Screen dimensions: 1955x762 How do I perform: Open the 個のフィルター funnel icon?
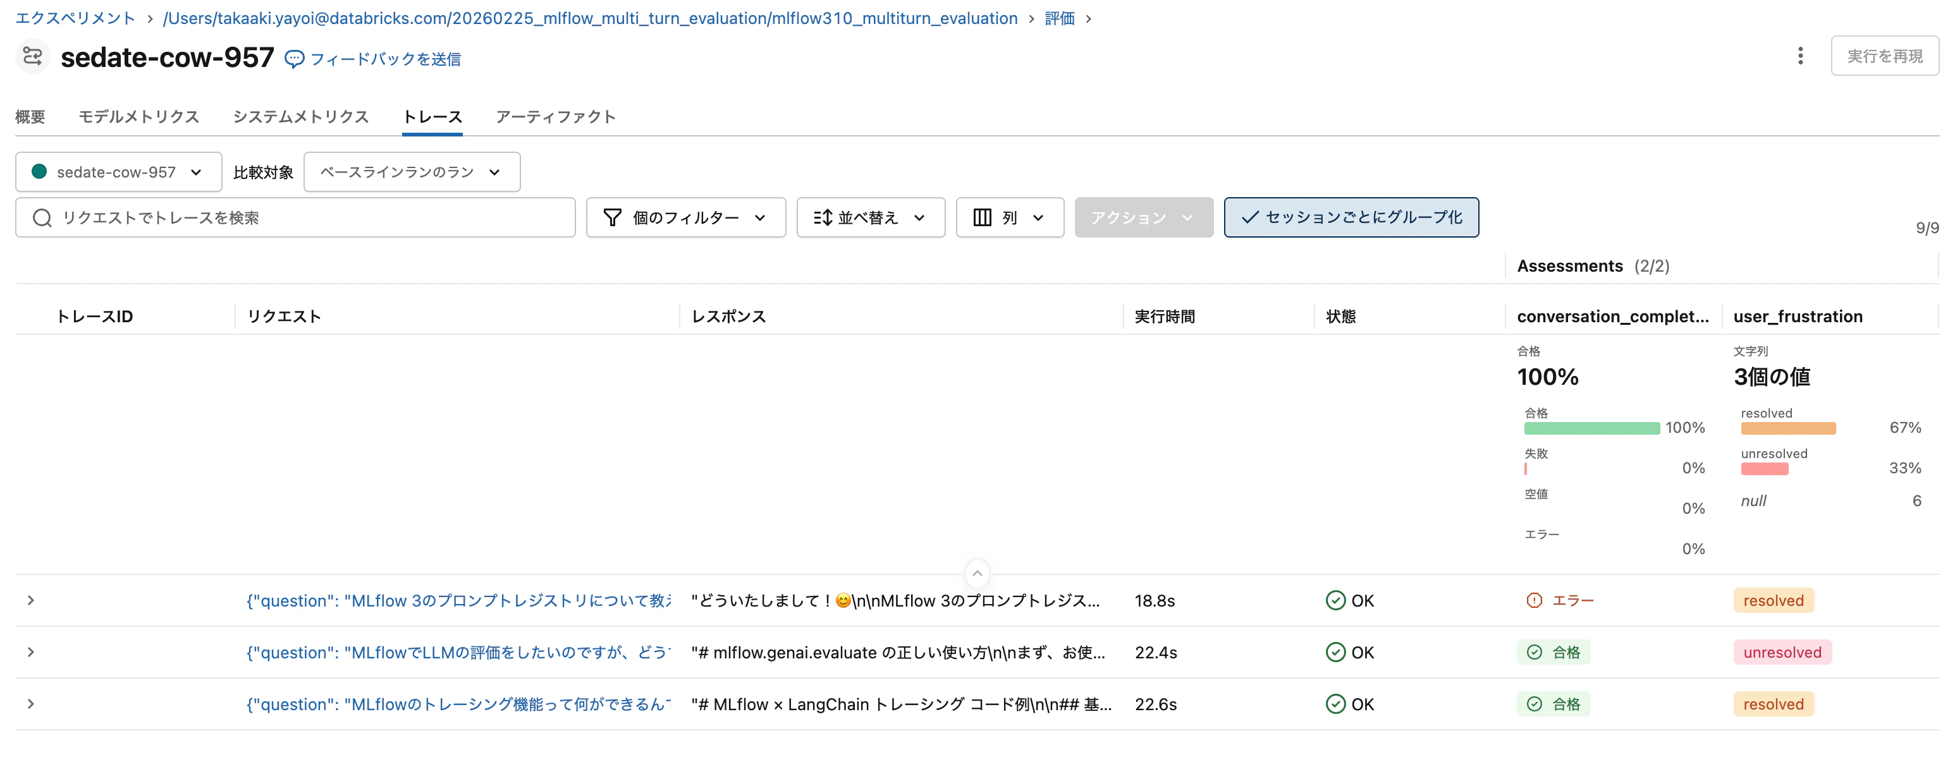point(611,217)
